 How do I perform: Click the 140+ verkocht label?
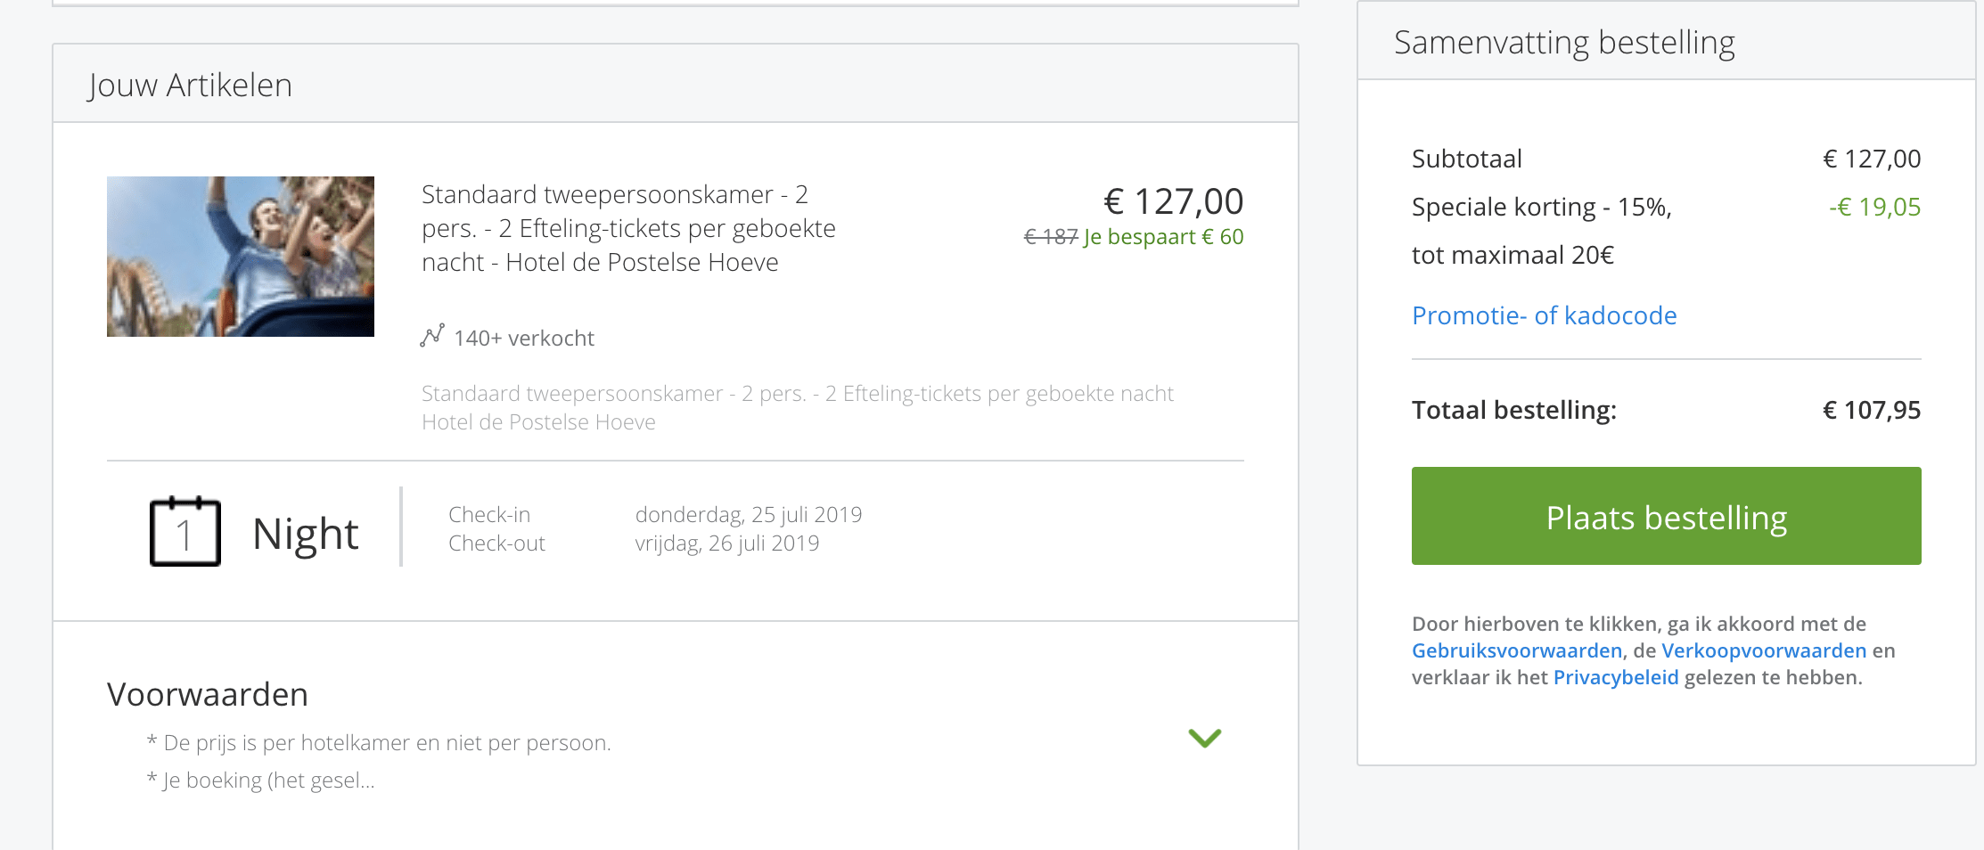coord(524,339)
